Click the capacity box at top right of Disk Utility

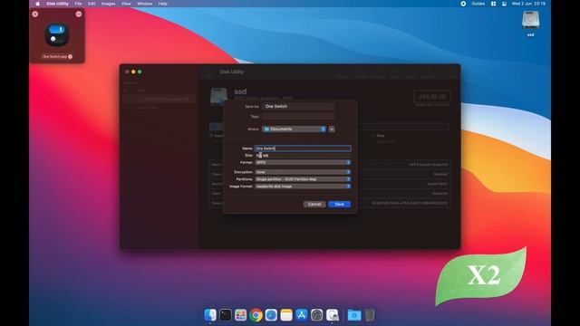click(432, 97)
